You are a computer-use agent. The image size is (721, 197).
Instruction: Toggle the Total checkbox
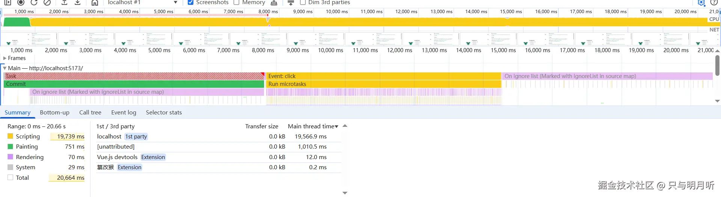[x=11, y=177]
